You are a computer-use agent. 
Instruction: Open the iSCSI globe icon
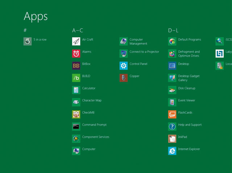pyautogui.click(x=220, y=41)
